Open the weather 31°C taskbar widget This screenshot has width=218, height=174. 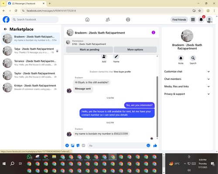pos(174,164)
